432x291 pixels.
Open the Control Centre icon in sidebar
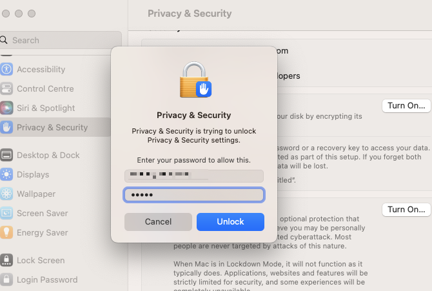(6, 88)
